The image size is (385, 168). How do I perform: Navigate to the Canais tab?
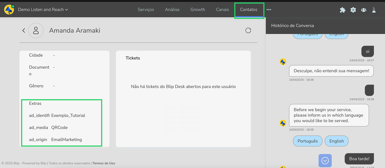pyautogui.click(x=222, y=10)
